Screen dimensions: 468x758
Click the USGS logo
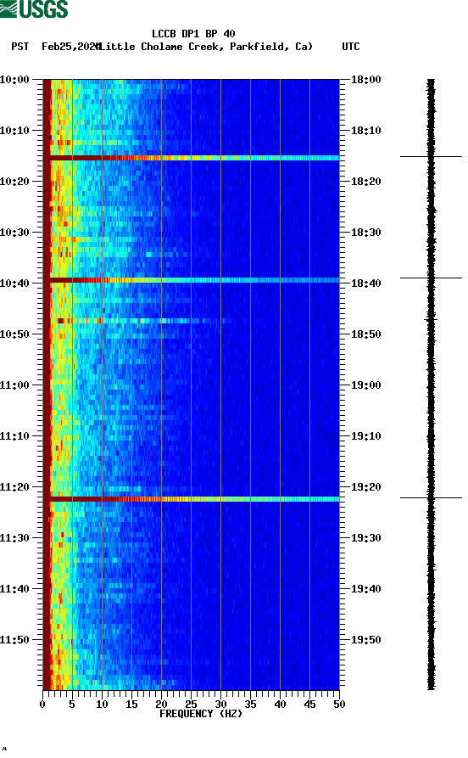[x=34, y=9]
